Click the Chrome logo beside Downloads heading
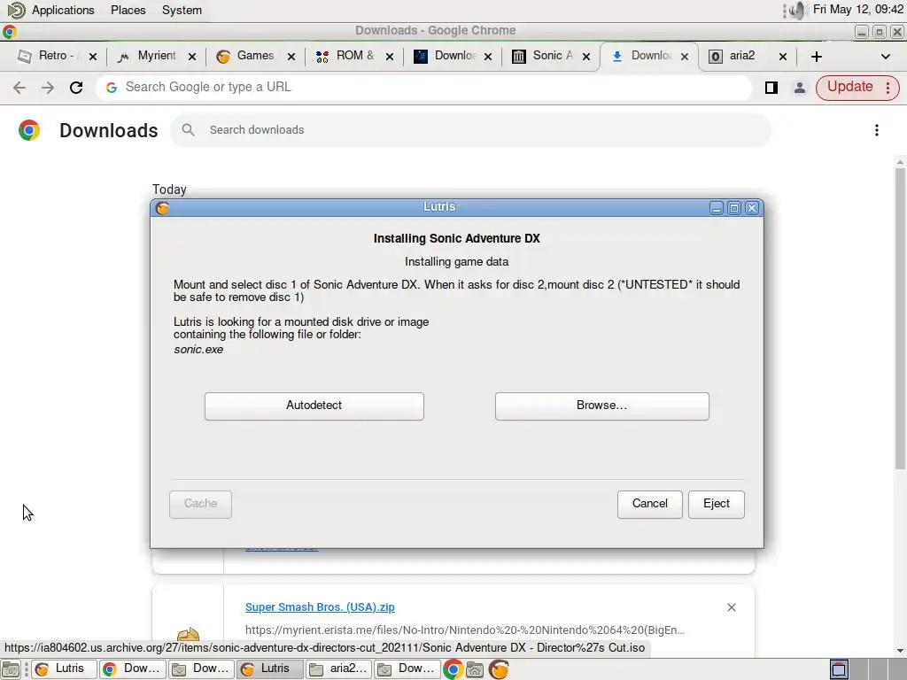 (x=29, y=130)
